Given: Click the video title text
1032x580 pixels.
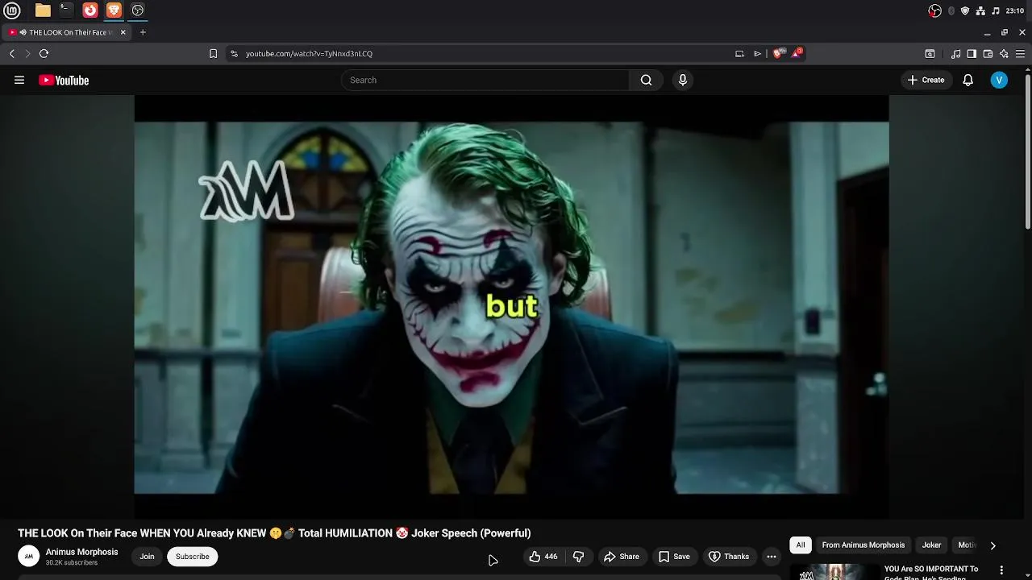Looking at the screenshot, I should click(x=274, y=533).
